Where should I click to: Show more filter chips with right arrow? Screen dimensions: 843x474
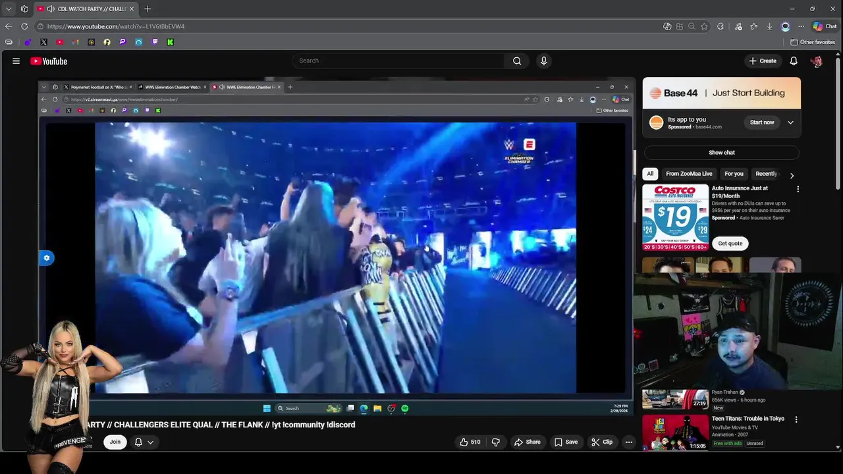coord(792,175)
